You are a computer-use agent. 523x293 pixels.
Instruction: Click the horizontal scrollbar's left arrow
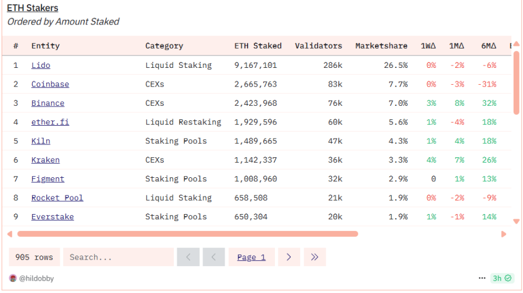9,234
